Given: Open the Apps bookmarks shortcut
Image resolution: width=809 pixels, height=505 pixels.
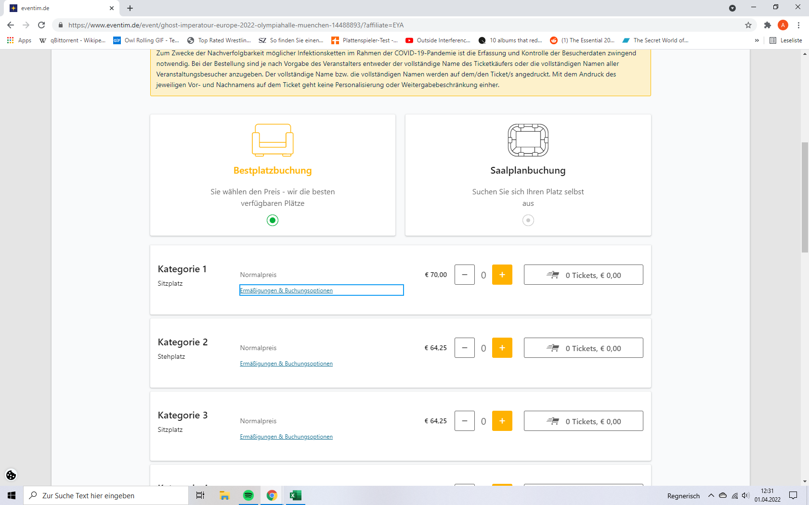Looking at the screenshot, I should click(x=19, y=40).
